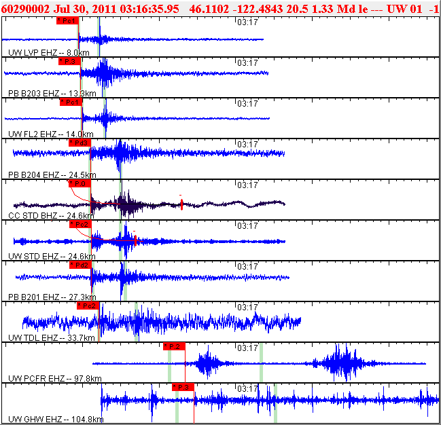Image resolution: width=441 pixels, height=425 pixels.
Task: Click the Pd2 pick flag on B201 trace
Action: pyautogui.click(x=81, y=265)
